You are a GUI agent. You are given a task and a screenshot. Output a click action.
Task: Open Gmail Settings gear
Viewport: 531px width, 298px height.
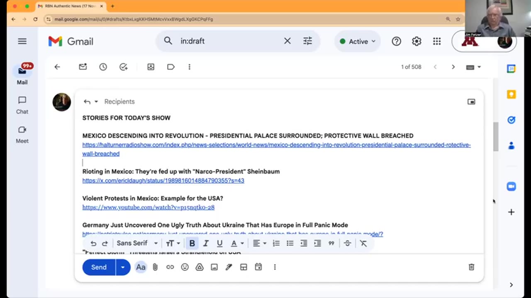(x=417, y=41)
